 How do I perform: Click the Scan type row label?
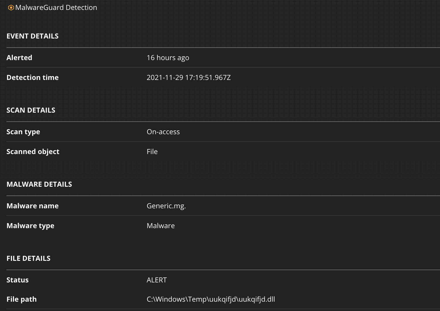23,132
